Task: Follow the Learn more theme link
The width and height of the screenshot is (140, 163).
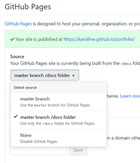Action: pyautogui.click(x=130, y=96)
